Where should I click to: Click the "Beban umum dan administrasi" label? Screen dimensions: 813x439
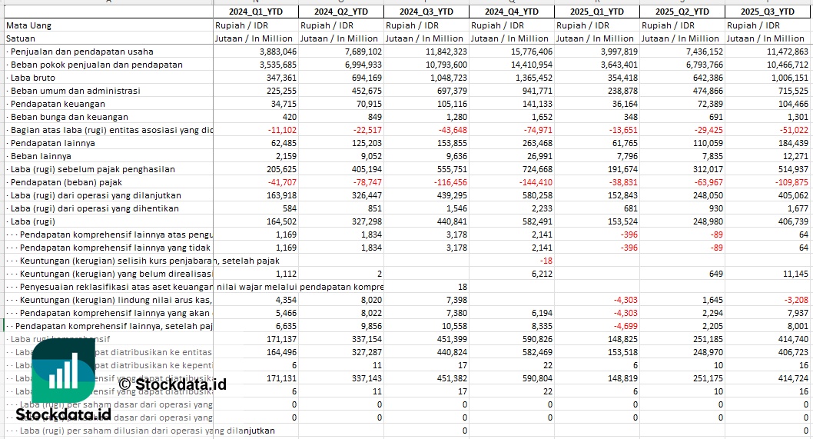(75, 90)
